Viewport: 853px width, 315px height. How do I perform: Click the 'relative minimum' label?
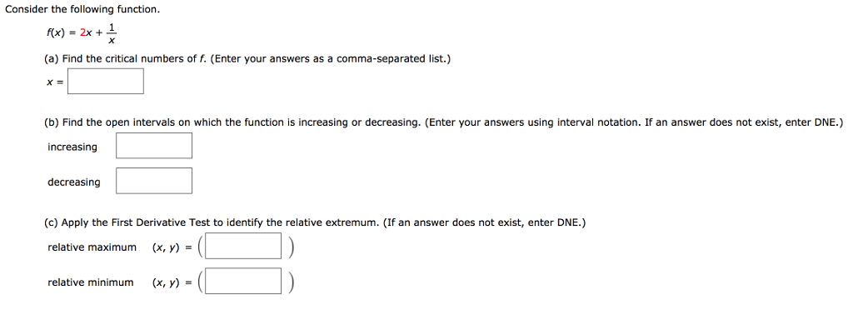pyautogui.click(x=90, y=282)
